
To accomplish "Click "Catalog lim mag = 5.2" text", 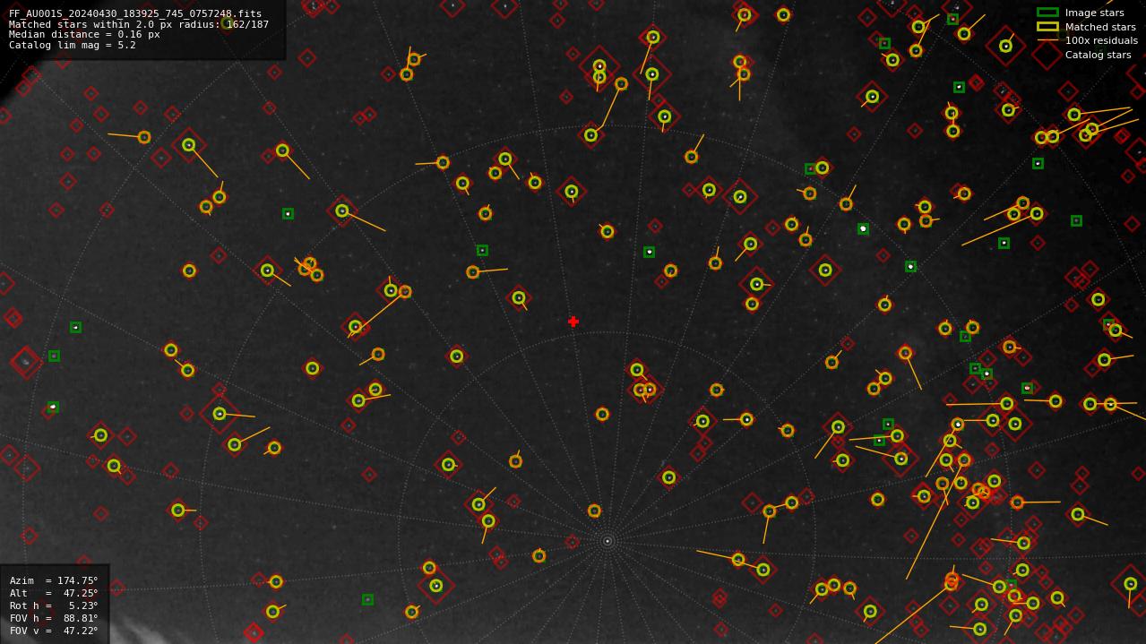I will tap(73, 45).
